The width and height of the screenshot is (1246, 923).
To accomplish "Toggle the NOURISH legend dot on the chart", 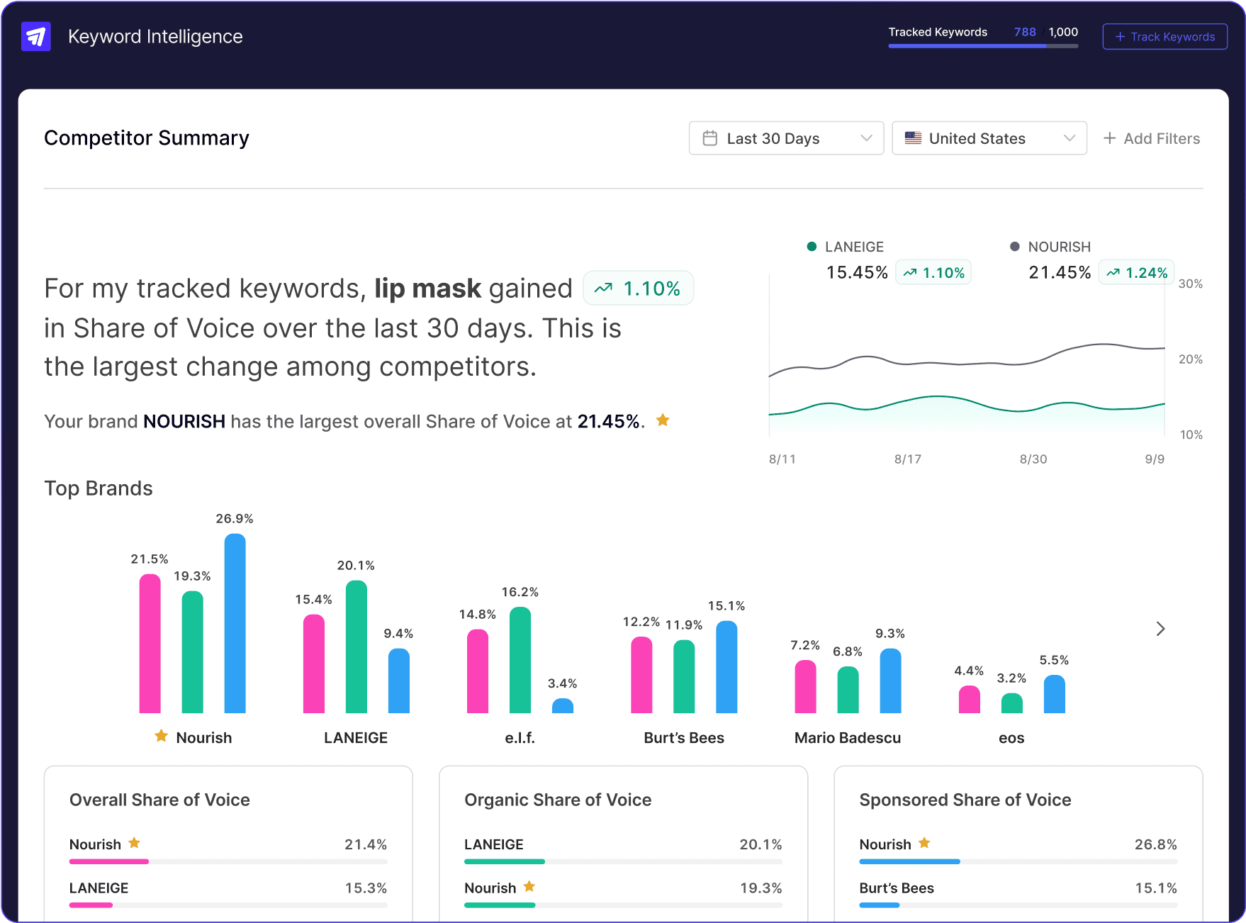I will (1014, 247).
